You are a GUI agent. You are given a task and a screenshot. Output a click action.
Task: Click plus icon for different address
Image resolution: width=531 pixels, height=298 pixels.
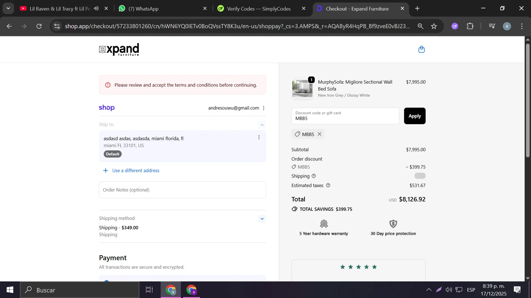pos(105,171)
